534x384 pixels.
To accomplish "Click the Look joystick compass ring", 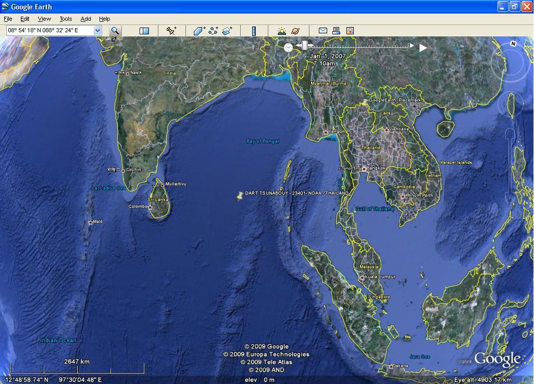I will tap(511, 63).
